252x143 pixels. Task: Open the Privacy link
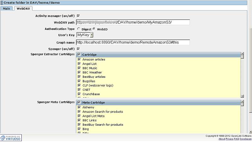230,139
